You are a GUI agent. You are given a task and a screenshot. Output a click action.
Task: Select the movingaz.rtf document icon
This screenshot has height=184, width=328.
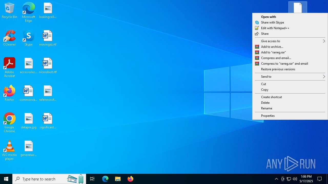(x=48, y=38)
